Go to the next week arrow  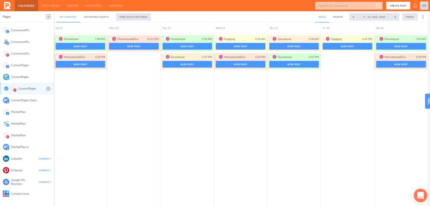click(395, 17)
